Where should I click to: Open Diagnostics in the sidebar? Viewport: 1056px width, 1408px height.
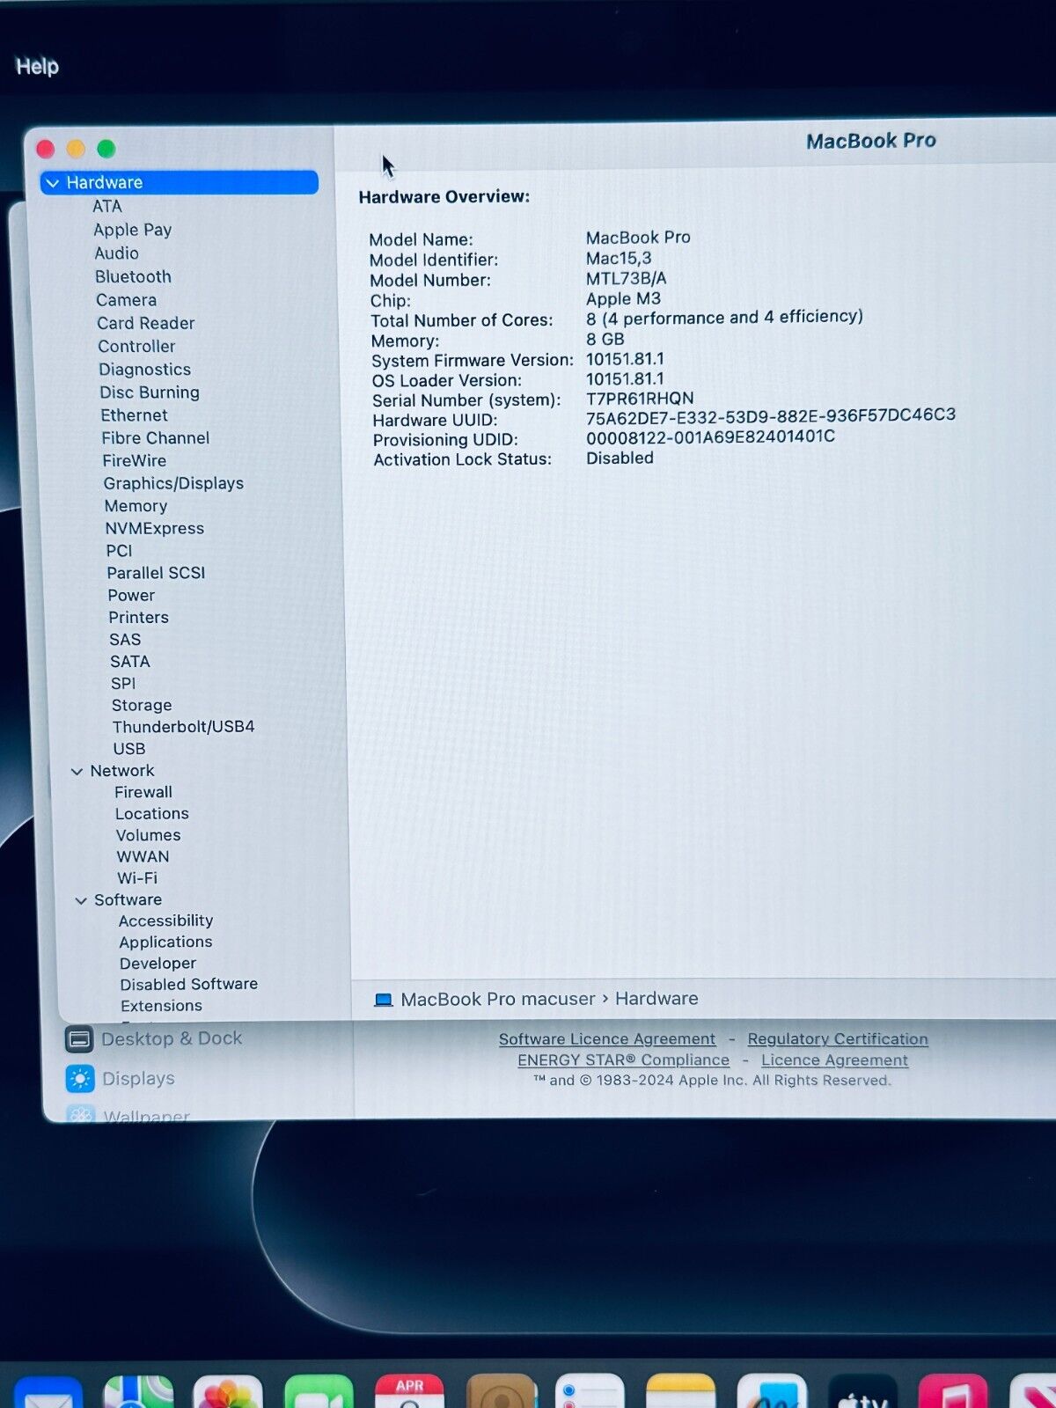tap(145, 370)
